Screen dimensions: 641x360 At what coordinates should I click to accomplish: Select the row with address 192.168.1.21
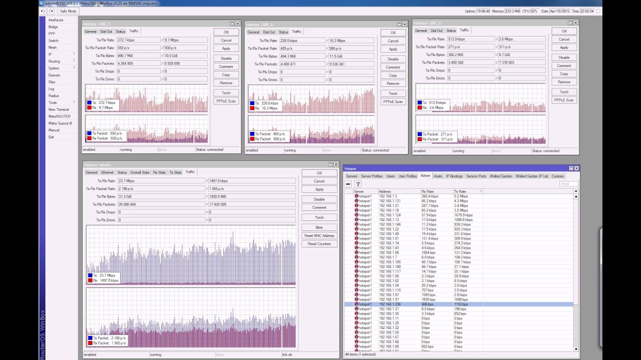[459, 205]
